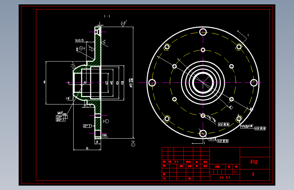Click the green hatched upper flange of the section
Image resolution: width=294 pixels, height=190 pixels.
click(x=98, y=47)
